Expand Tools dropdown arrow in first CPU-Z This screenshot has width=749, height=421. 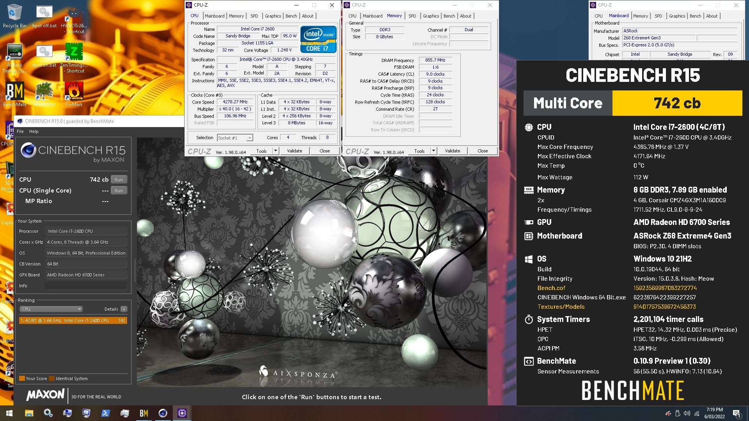(275, 151)
